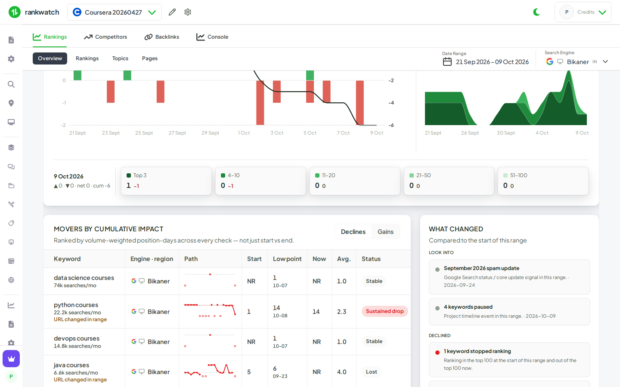Click the pencil edit project icon
This screenshot has height=387, width=620.
coord(172,12)
